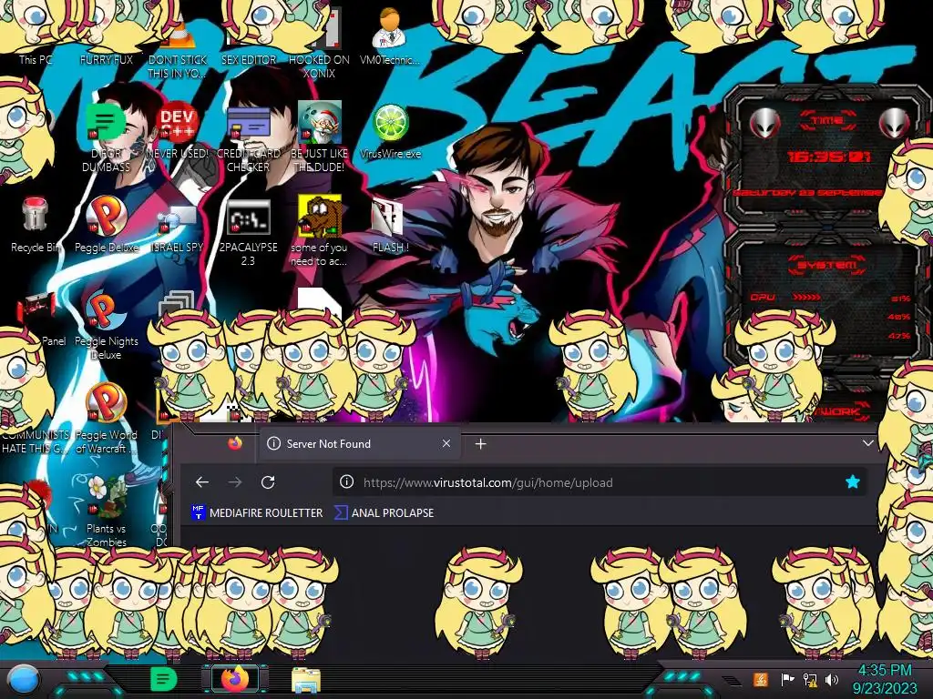Select the Server Not Found tab
Image resolution: width=933 pixels, height=699 pixels.
point(359,443)
